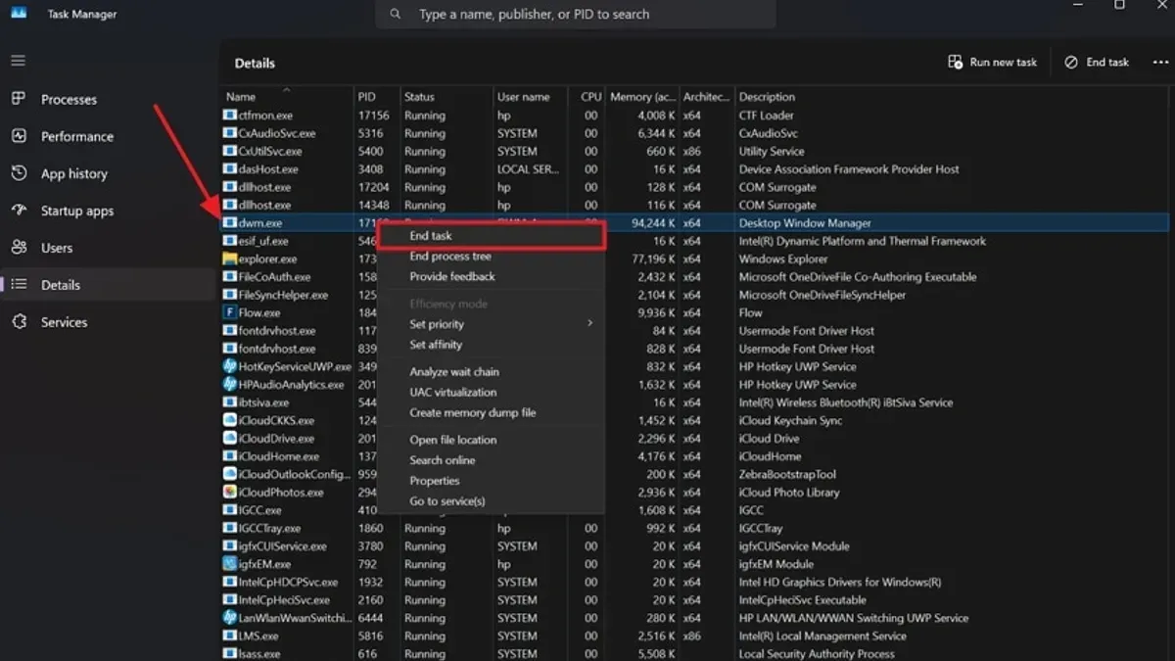1175x661 pixels.
Task: Open the Processes page icon
Action: pos(19,99)
